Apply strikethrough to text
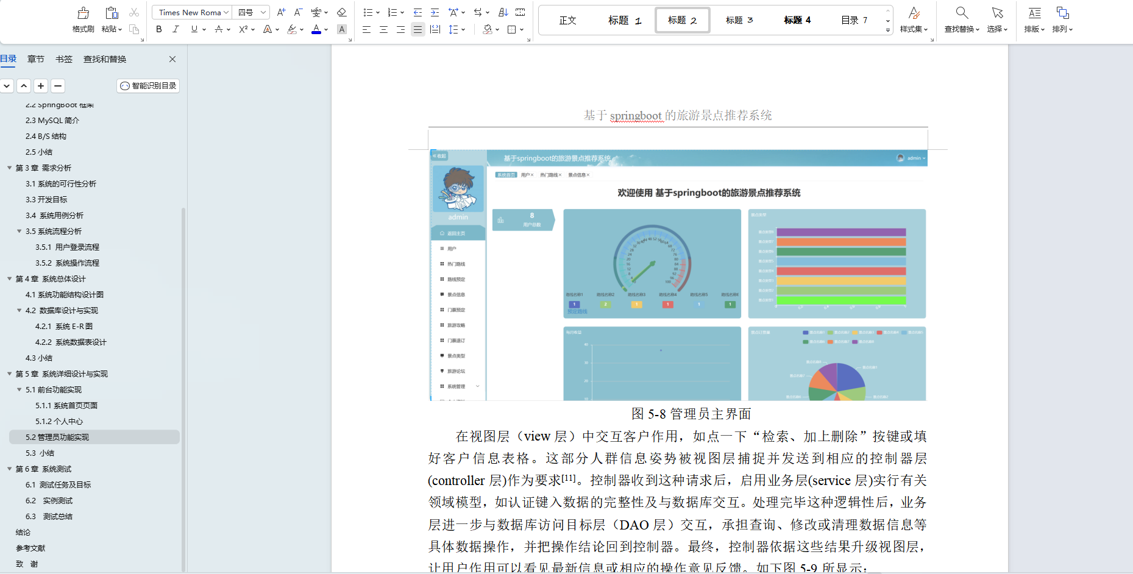The width and height of the screenshot is (1133, 574). 218,29
